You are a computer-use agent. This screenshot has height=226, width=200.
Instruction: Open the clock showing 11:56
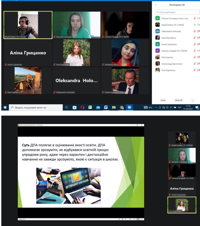[188, 108]
